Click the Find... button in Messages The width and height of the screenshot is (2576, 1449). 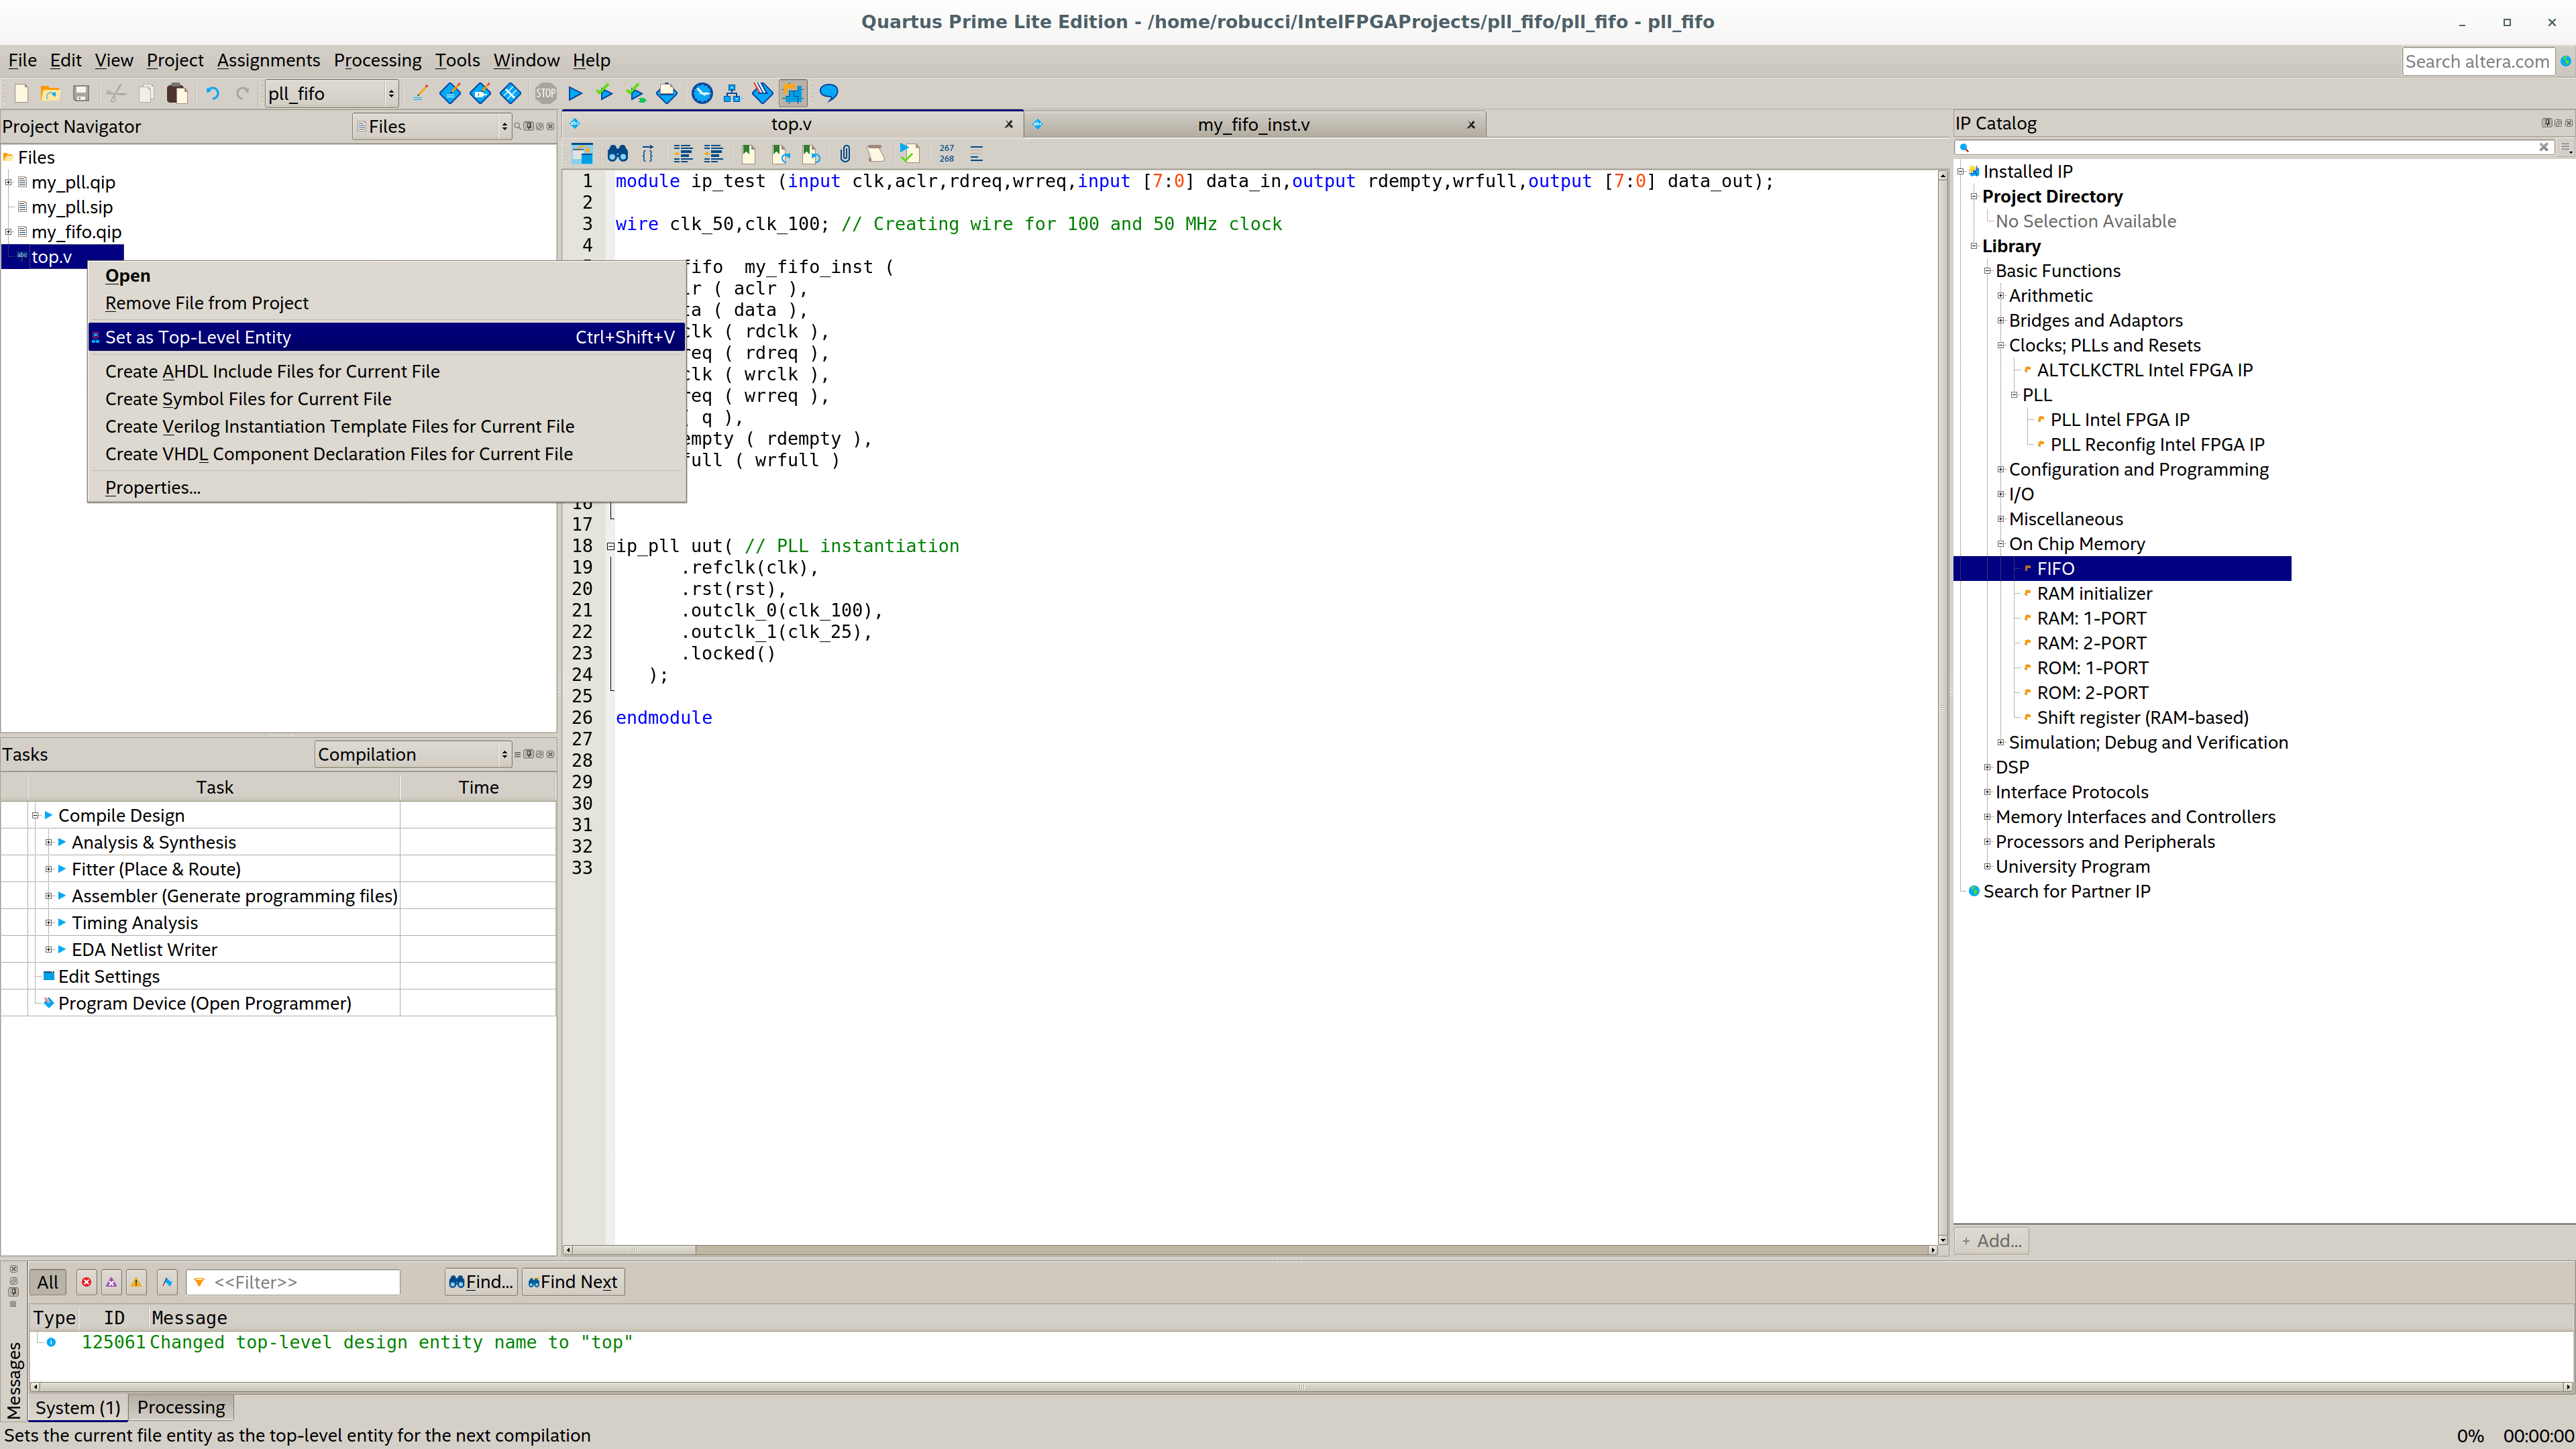(x=481, y=1282)
